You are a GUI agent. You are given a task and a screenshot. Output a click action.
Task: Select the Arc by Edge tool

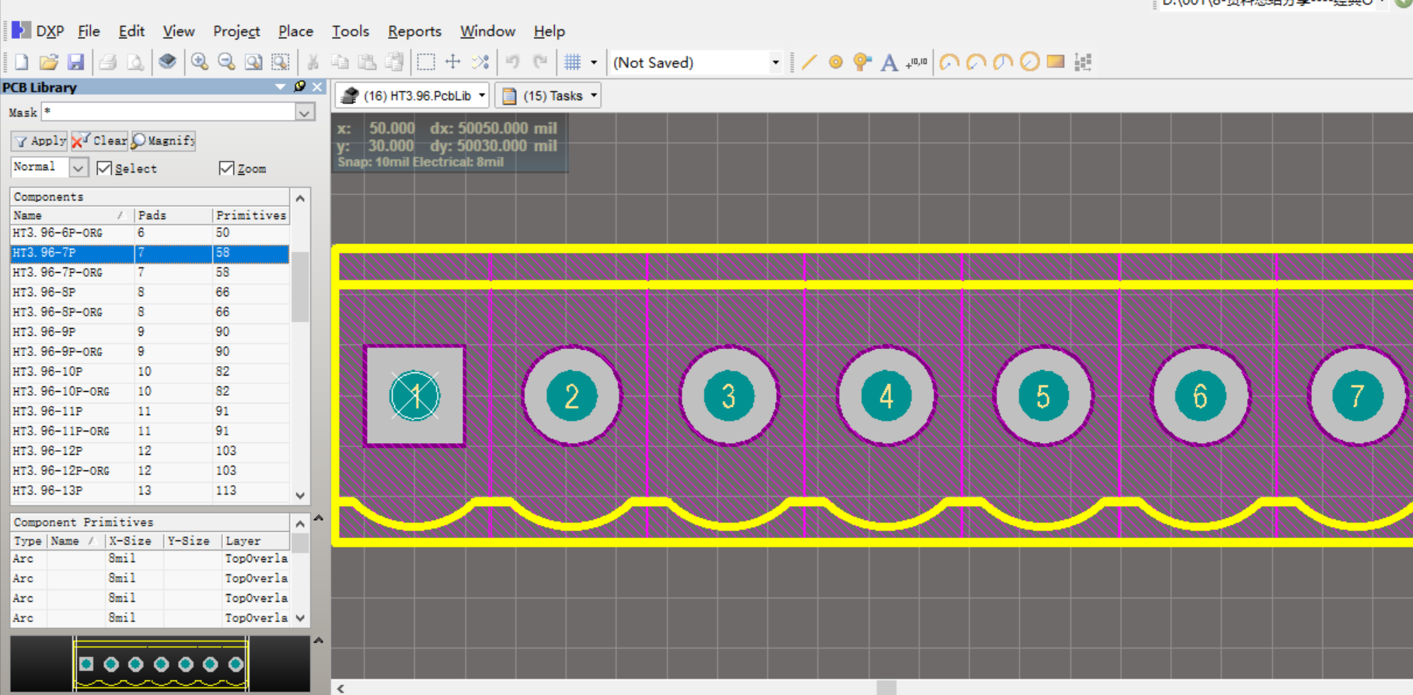click(976, 62)
